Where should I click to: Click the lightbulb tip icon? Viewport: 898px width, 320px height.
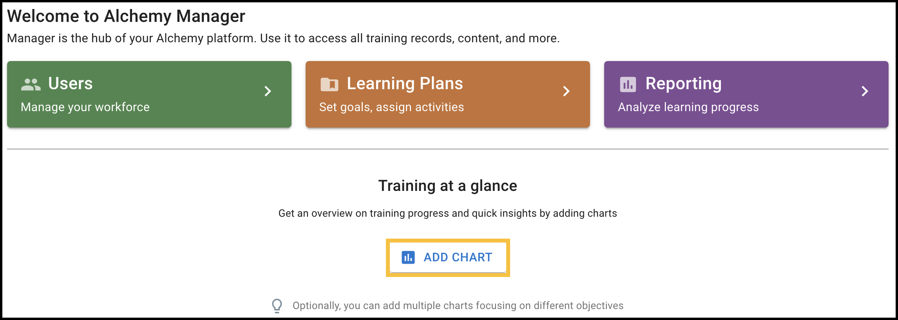[277, 306]
